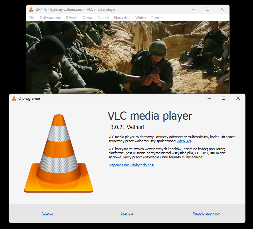The image size is (253, 229).
Task: Click the cone icon in 'O programie' title bar
Action: pos(14,98)
